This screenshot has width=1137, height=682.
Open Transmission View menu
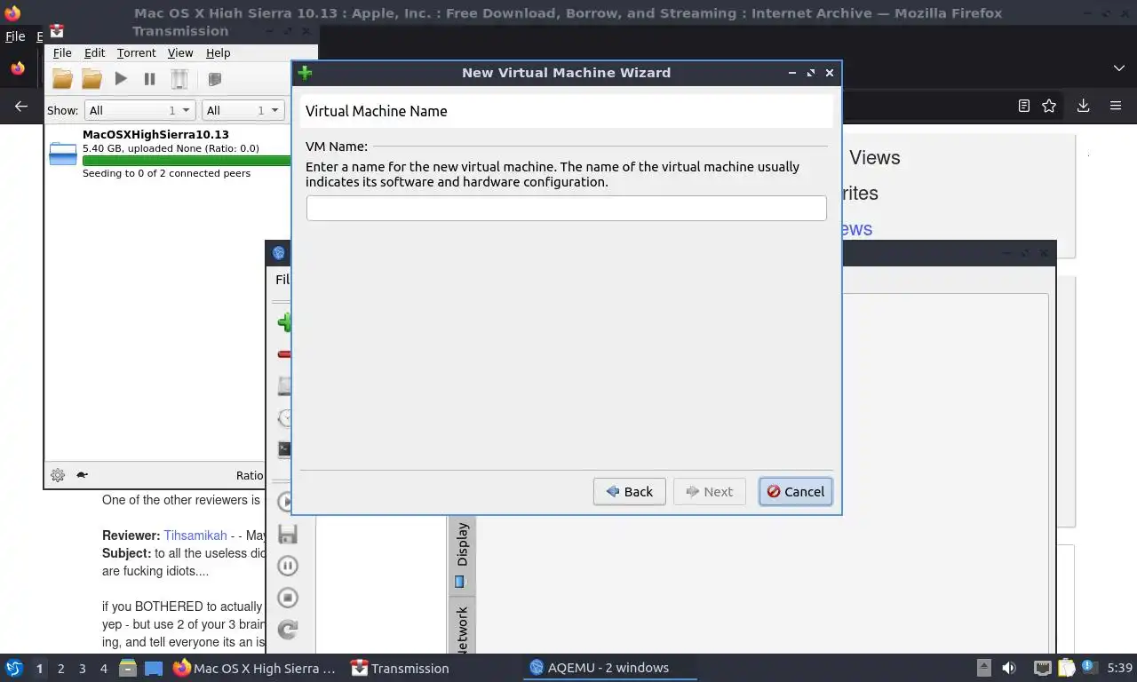tap(180, 53)
